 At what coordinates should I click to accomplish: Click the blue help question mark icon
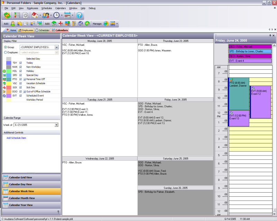tap(79, 15)
